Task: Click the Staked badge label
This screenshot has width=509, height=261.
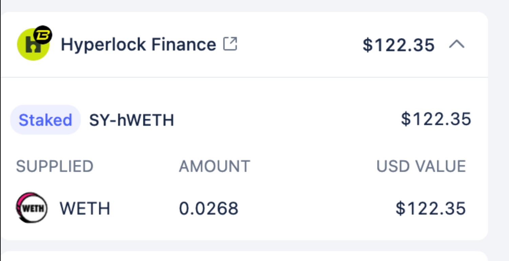Action: [x=45, y=120]
